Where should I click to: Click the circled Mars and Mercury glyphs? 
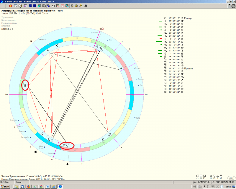pos(67,145)
